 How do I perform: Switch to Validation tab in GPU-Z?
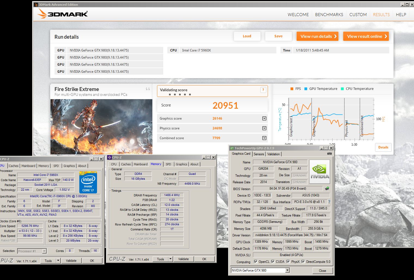273,154
